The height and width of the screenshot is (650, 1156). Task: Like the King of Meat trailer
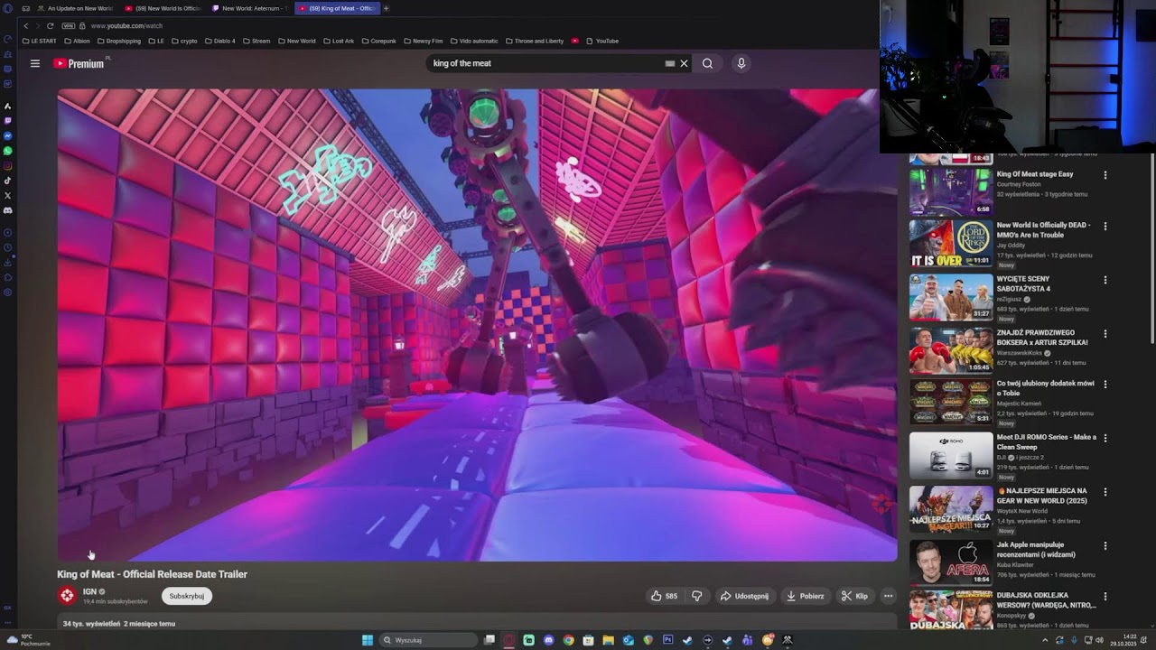(x=664, y=596)
